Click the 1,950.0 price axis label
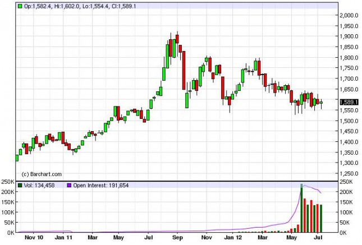The height and width of the screenshot is (245, 362). [349, 26]
